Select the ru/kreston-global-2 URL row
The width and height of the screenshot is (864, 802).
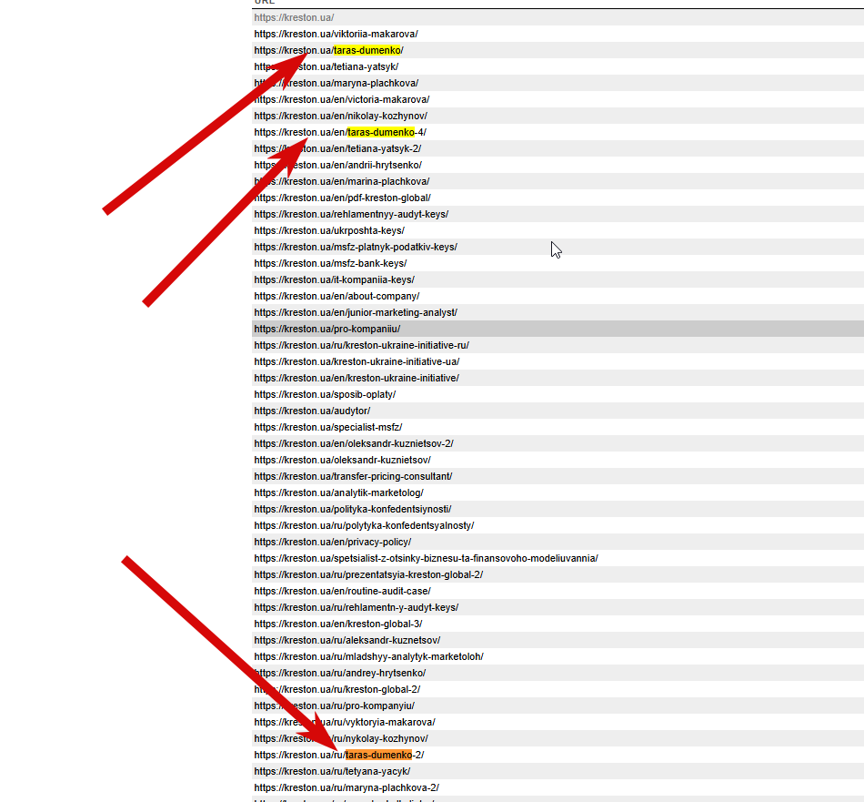558,689
